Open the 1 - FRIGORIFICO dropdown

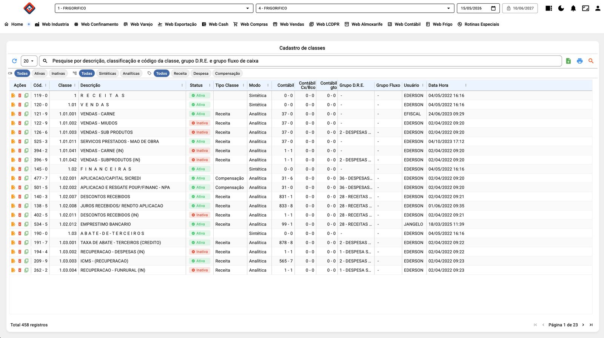click(154, 8)
